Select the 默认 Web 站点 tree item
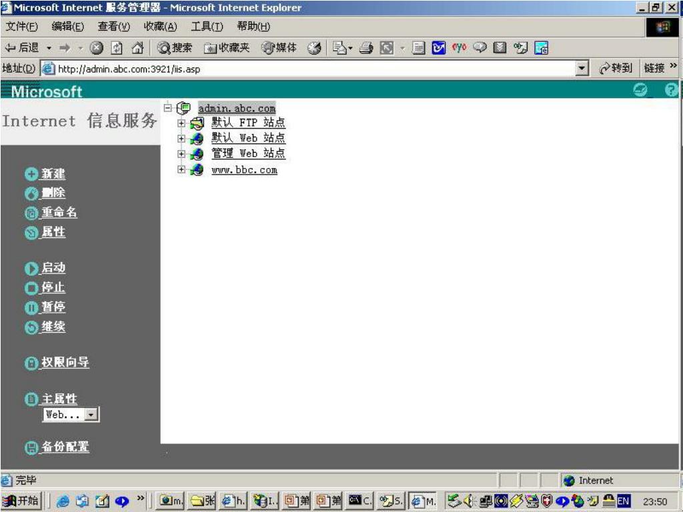The height and width of the screenshot is (512, 683). click(248, 139)
